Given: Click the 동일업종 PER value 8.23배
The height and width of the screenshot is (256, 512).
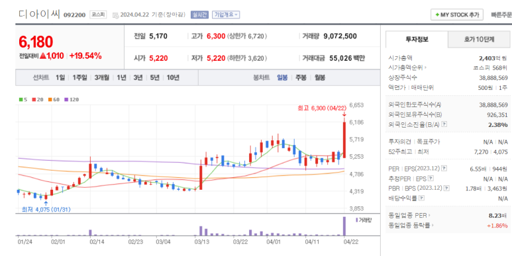Looking at the screenshot, I should [498, 215].
